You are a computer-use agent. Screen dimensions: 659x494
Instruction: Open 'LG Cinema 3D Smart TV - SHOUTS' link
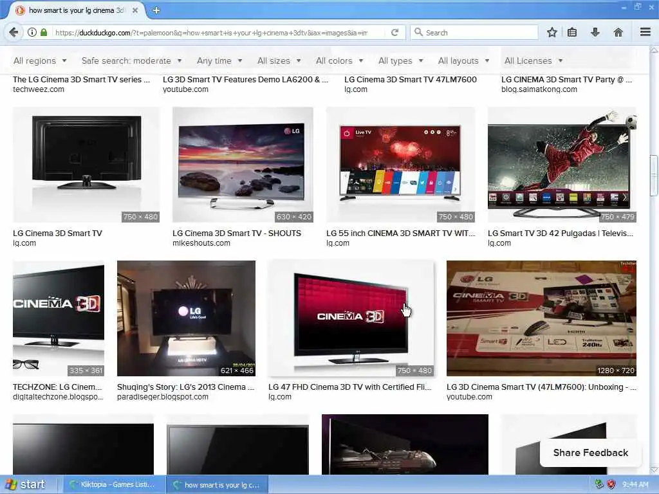[x=237, y=233]
